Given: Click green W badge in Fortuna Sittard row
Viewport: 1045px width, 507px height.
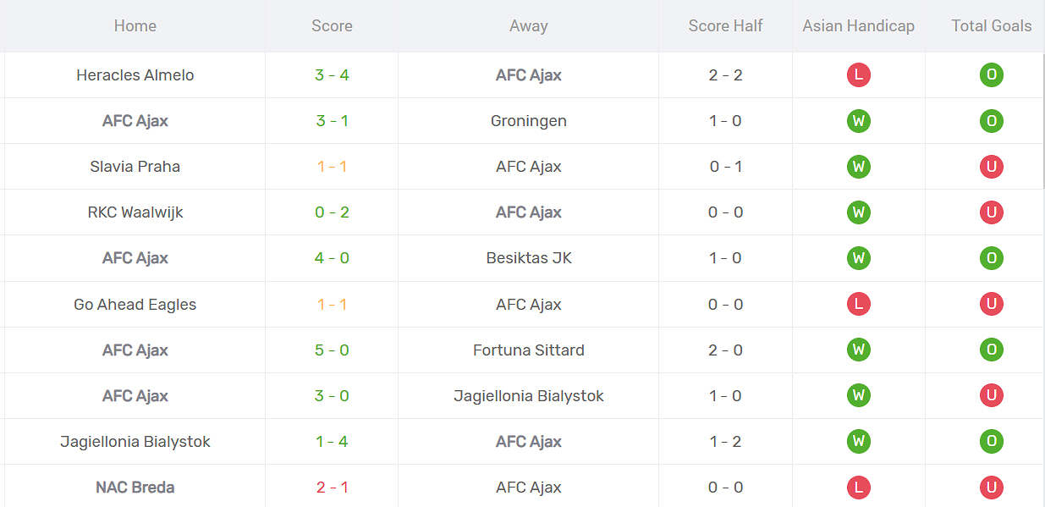Looking at the screenshot, I should point(858,350).
